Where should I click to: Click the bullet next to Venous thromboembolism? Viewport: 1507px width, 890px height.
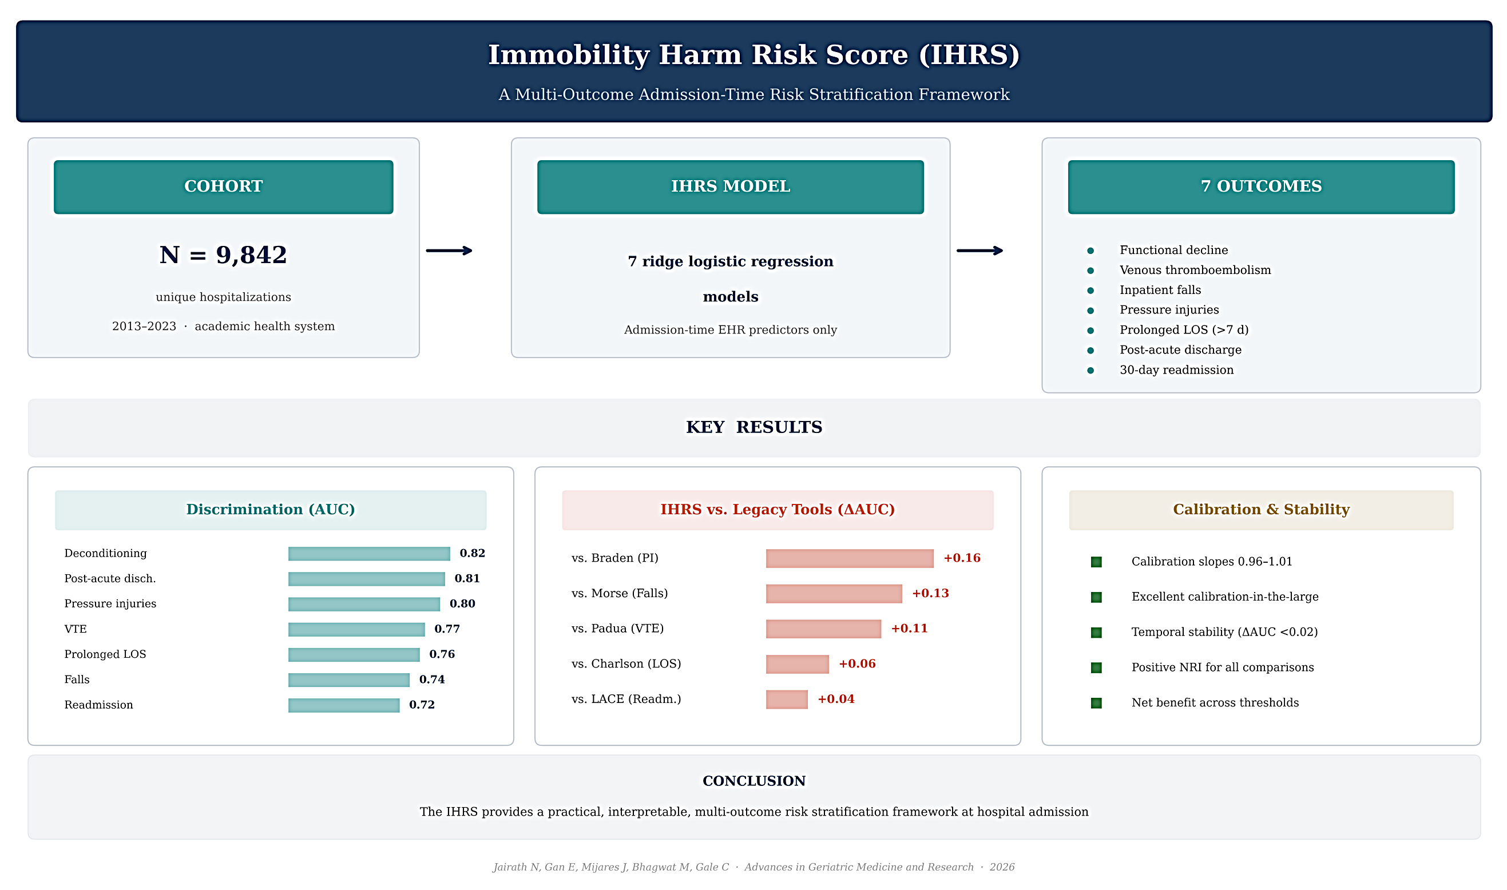[x=1090, y=271]
